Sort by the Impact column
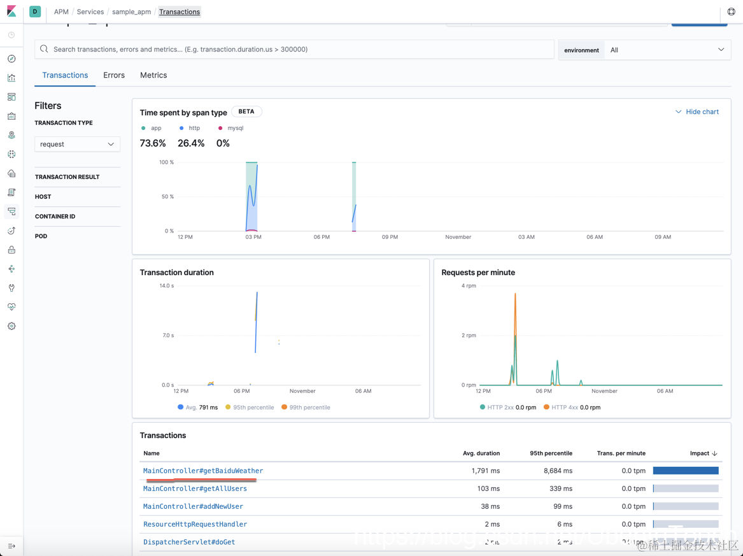Viewport: 743px width, 556px height. click(x=704, y=453)
